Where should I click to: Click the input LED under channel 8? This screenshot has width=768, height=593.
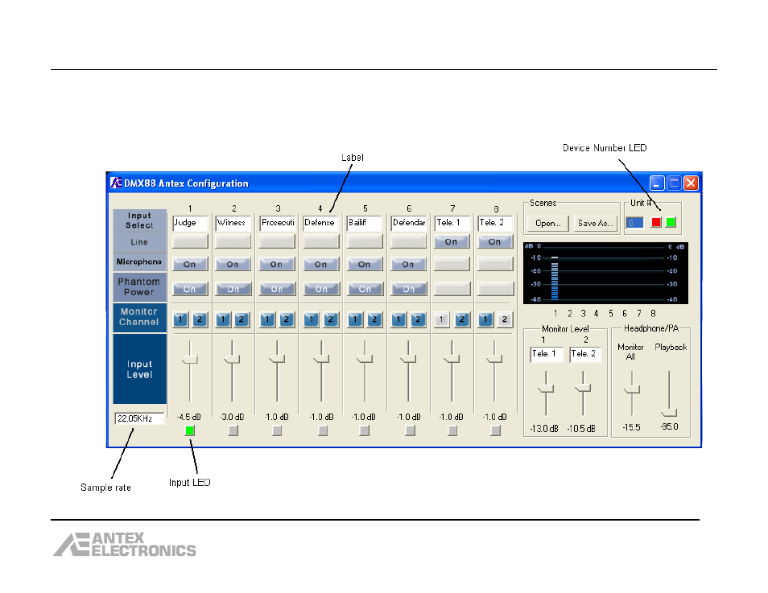495,430
